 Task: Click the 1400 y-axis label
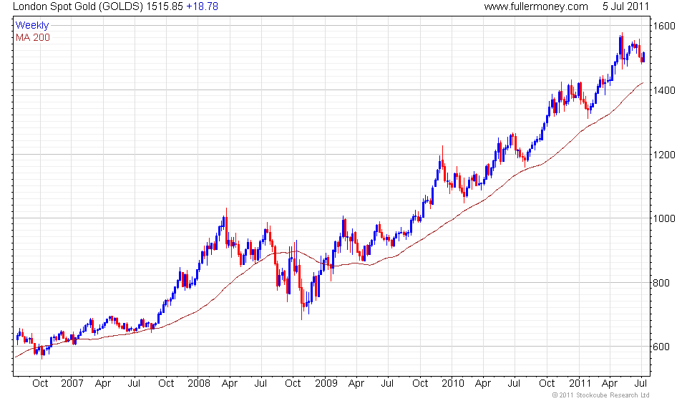[x=664, y=90]
